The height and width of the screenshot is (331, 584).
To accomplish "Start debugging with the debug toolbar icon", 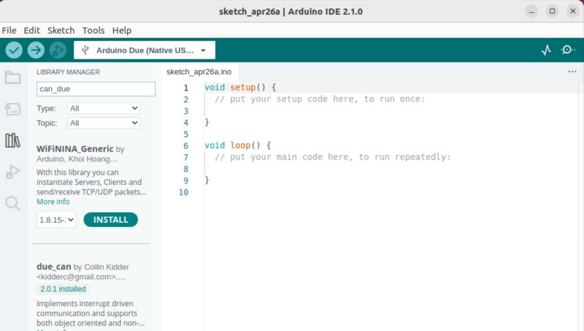I will coord(57,49).
